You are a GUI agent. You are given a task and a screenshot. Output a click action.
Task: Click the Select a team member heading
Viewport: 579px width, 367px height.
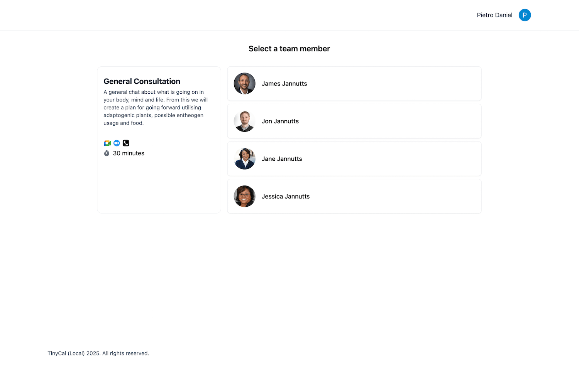(x=289, y=49)
